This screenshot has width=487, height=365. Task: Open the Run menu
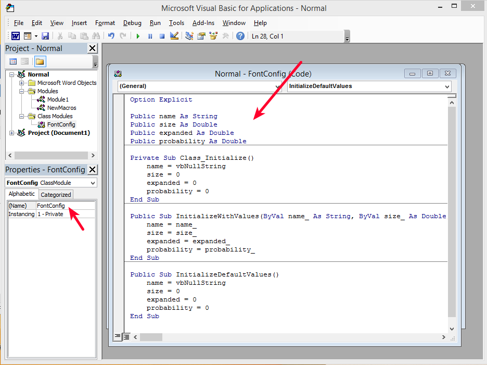click(155, 23)
